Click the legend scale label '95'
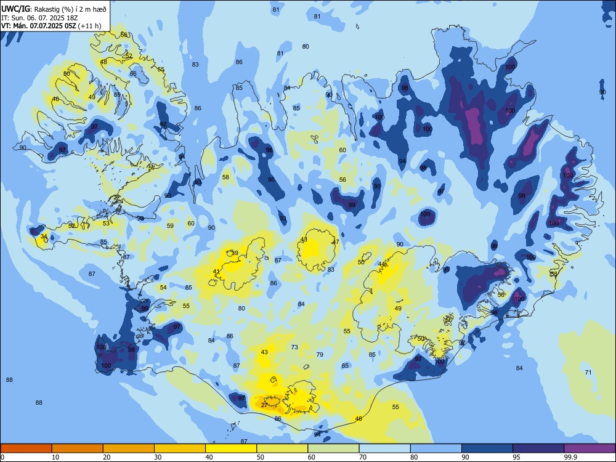The width and height of the screenshot is (616, 462). (x=517, y=457)
